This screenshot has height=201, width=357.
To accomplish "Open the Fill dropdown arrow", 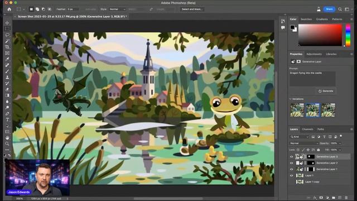I will [340, 150].
